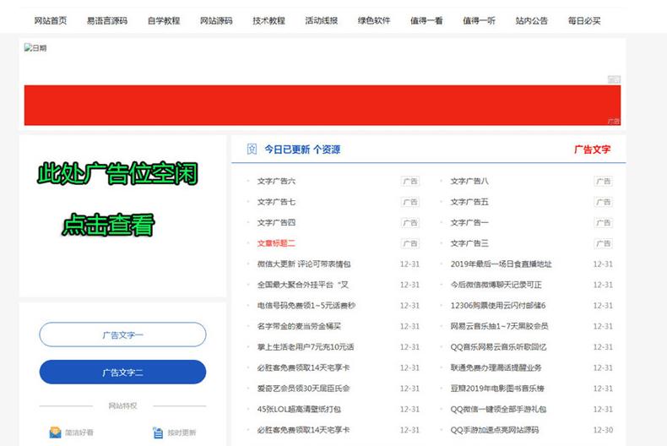Open the 文字广告一 link
The height and width of the screenshot is (446, 667).
(x=469, y=222)
